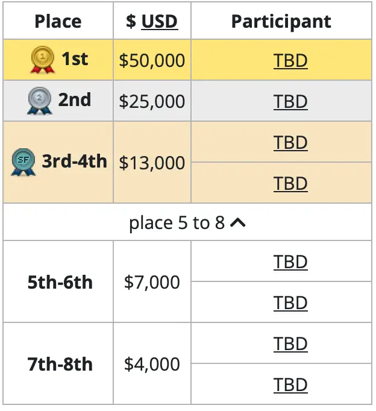Open the USD currency link in header
376x411 pixels.
coord(160,21)
